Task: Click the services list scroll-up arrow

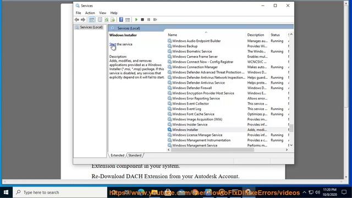Action: (x=291, y=35)
